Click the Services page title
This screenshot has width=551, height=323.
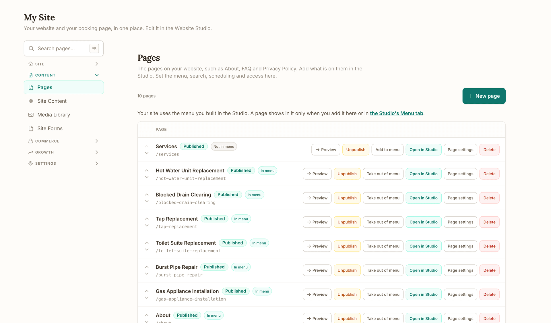[x=166, y=146]
